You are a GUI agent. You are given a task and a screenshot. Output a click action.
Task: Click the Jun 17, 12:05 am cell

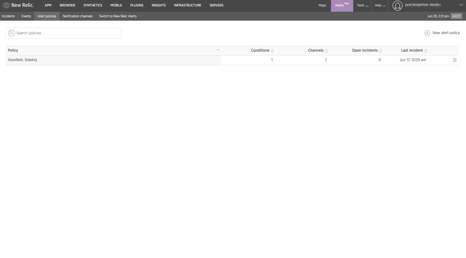[413, 60]
